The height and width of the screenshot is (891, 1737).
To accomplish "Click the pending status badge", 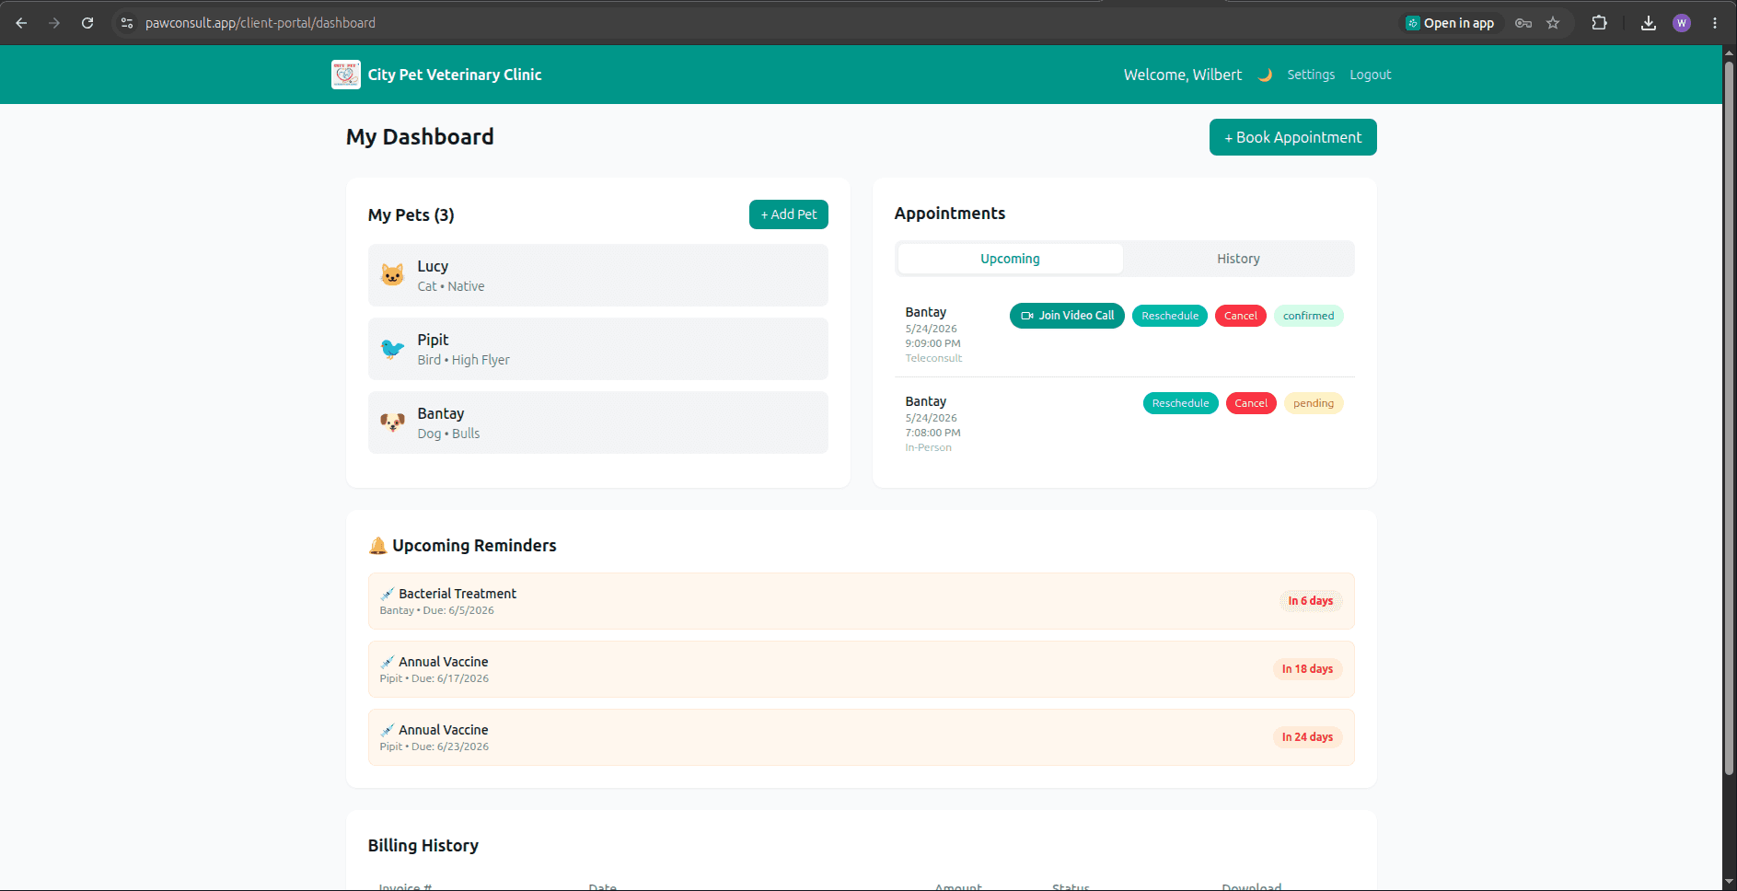I will [1314, 403].
